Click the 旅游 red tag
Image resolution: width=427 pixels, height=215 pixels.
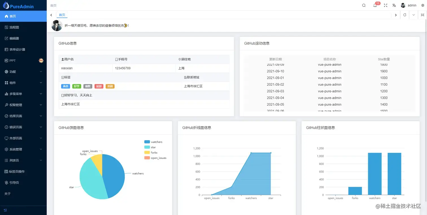[x=99, y=86]
